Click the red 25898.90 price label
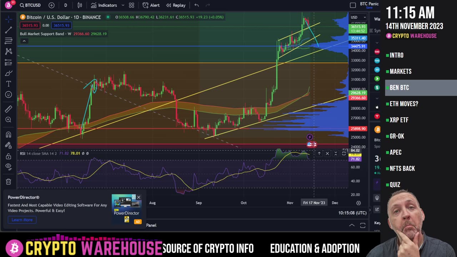This screenshot has height=257, width=457. 358,128
